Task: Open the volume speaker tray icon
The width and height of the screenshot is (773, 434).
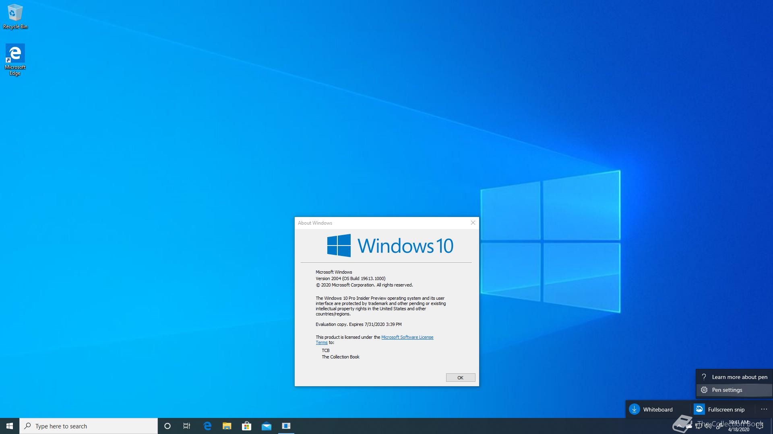Action: click(x=708, y=426)
